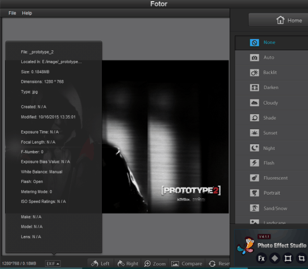Screen dimensions: 308x269
Task: Select the None scene icon
Action: click(x=254, y=43)
